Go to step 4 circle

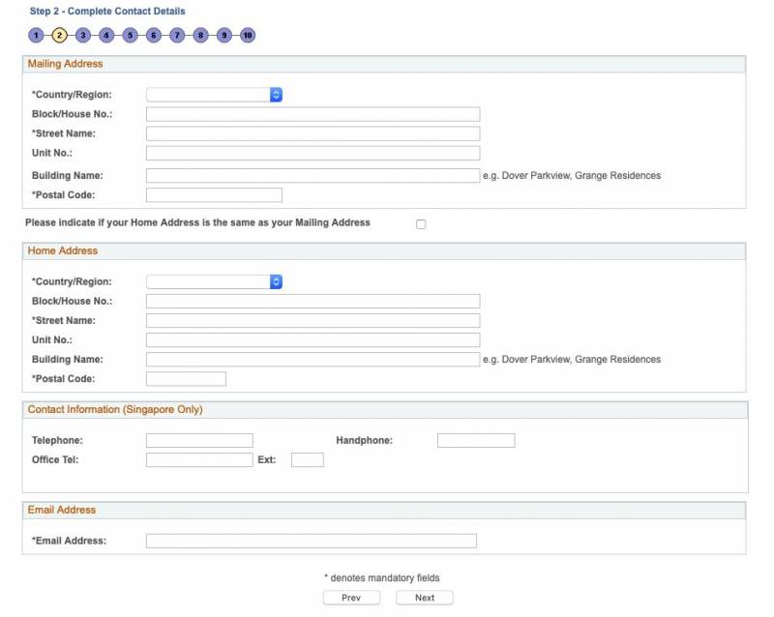[x=106, y=36]
